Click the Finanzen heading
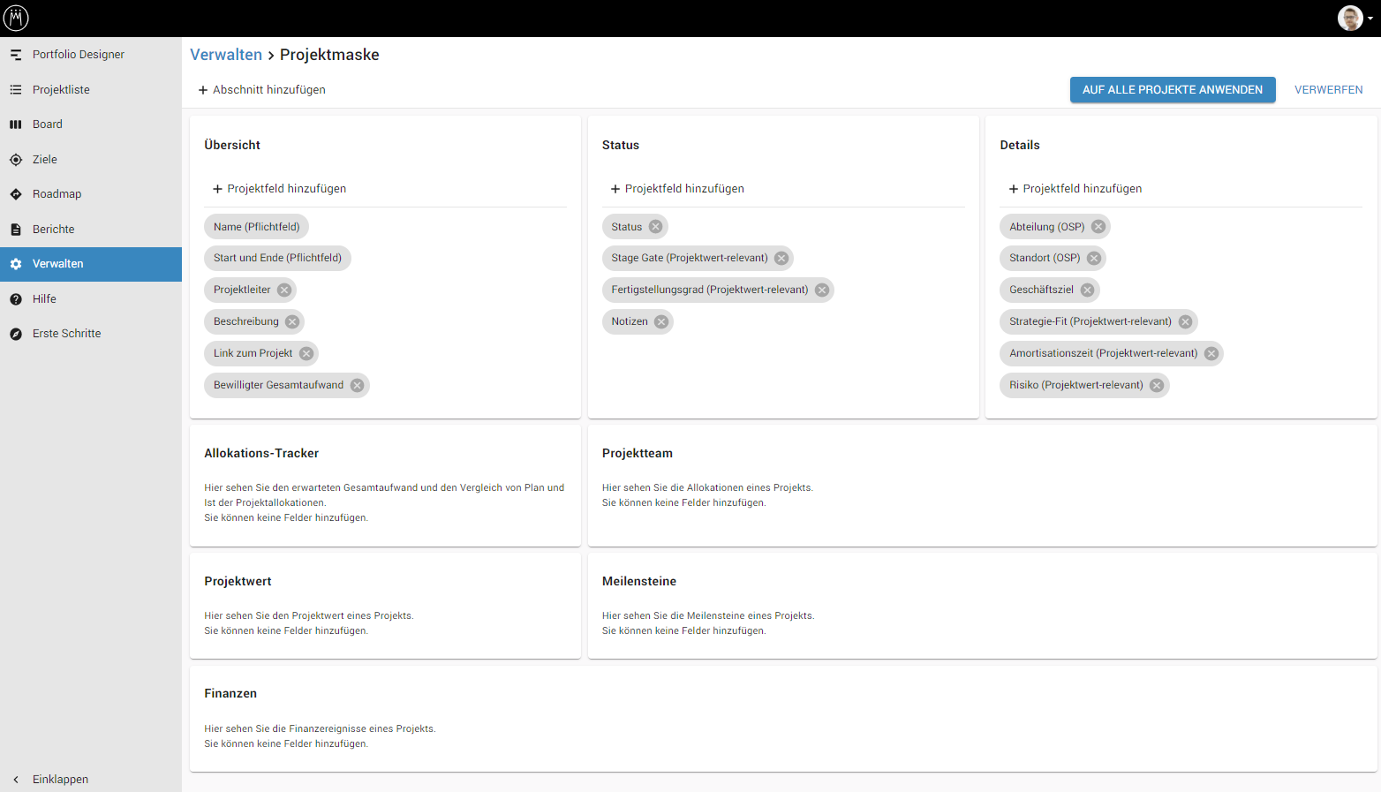 [x=230, y=693]
